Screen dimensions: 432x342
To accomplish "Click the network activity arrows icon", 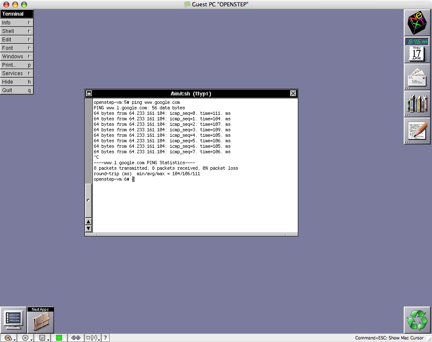I will tap(76, 337).
